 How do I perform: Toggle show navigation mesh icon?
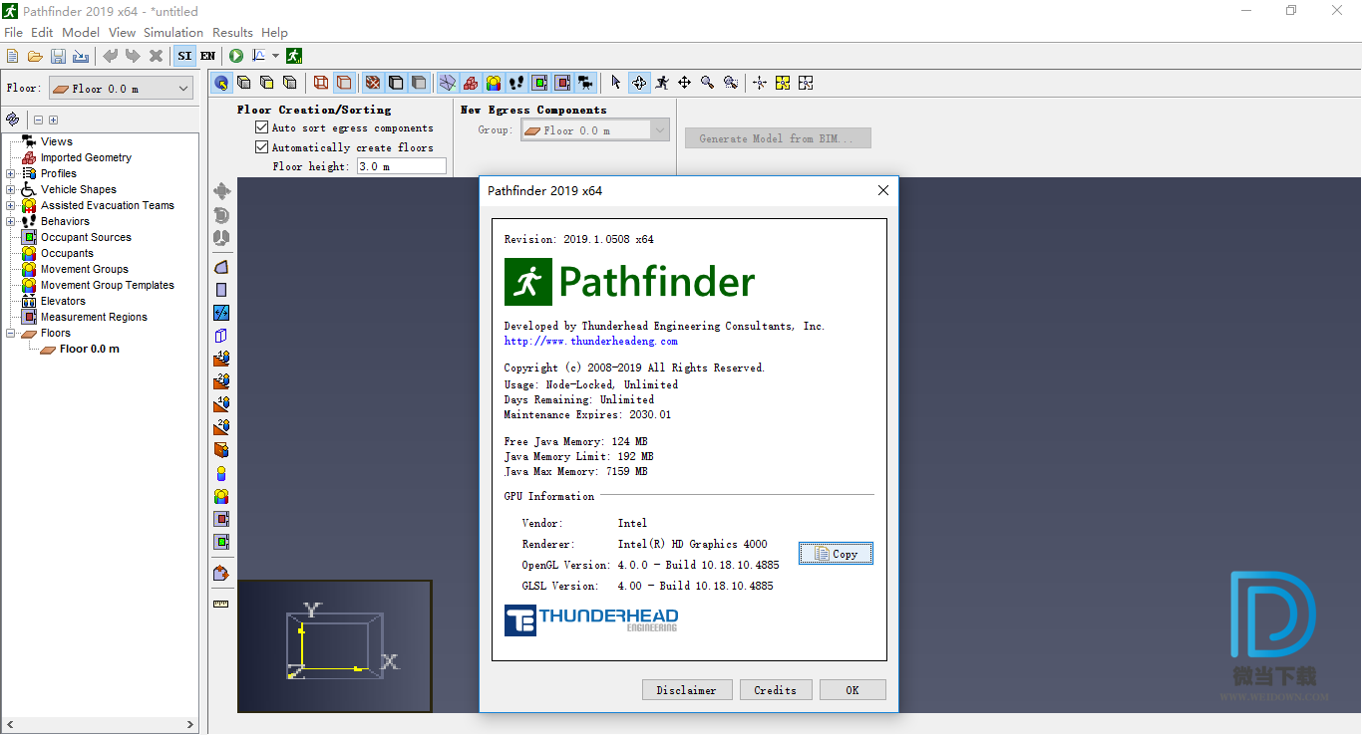click(x=448, y=83)
